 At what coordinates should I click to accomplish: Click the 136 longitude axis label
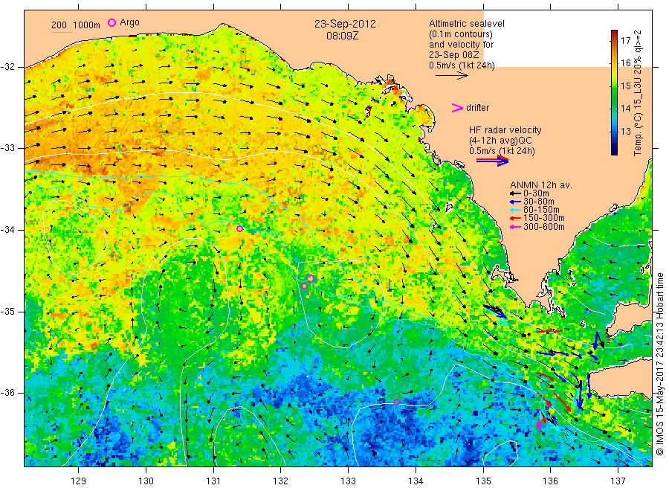click(550, 481)
